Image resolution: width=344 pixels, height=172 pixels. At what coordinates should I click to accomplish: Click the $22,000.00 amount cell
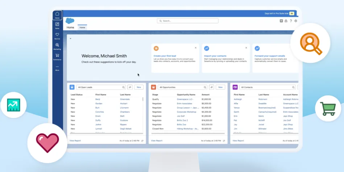[x=207, y=125]
